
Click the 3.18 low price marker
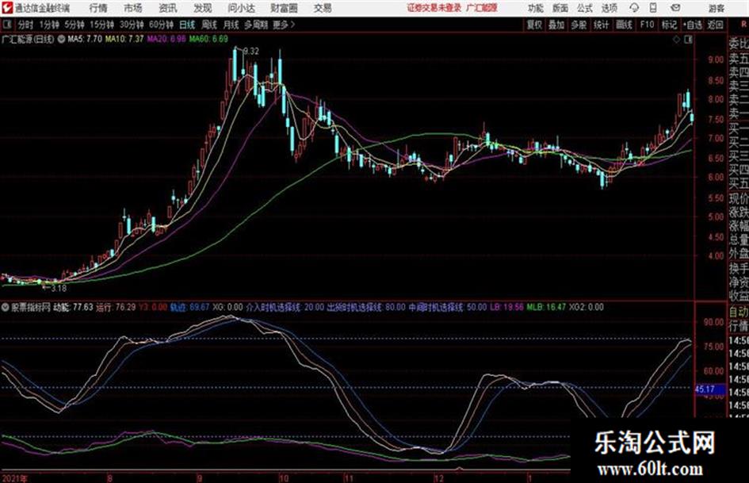[x=59, y=288]
